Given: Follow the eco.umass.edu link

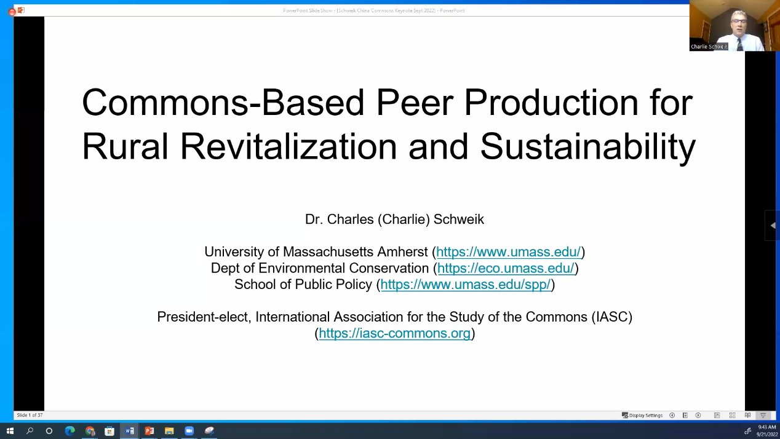Looking at the screenshot, I should pos(506,268).
